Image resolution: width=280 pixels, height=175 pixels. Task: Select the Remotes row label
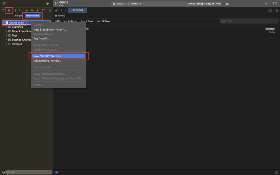point(17,44)
